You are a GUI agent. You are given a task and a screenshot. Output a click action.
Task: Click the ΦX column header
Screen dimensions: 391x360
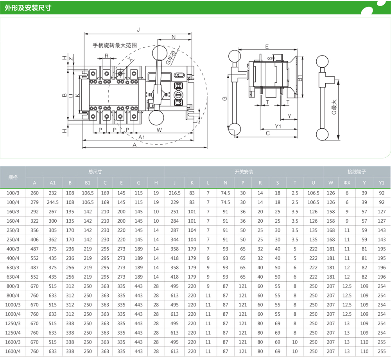coord(347,183)
